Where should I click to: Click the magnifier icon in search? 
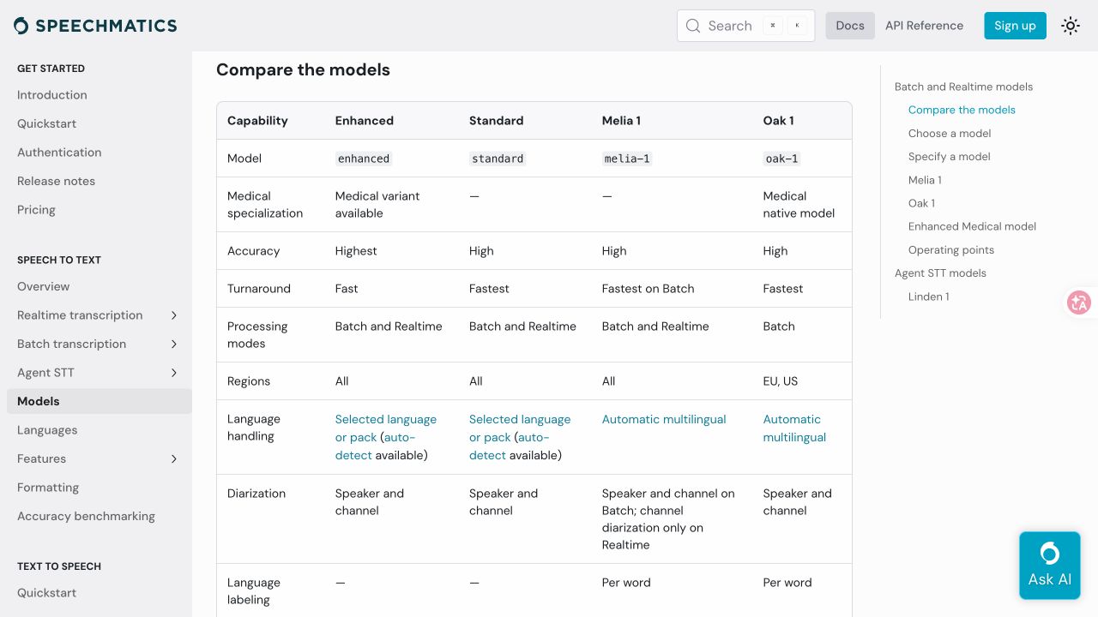693,26
